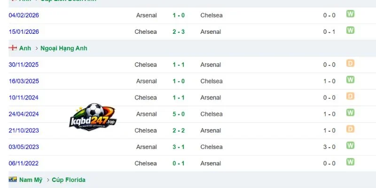Click the kqbd247.top football logo
The image size is (376, 188).
pos(93,117)
